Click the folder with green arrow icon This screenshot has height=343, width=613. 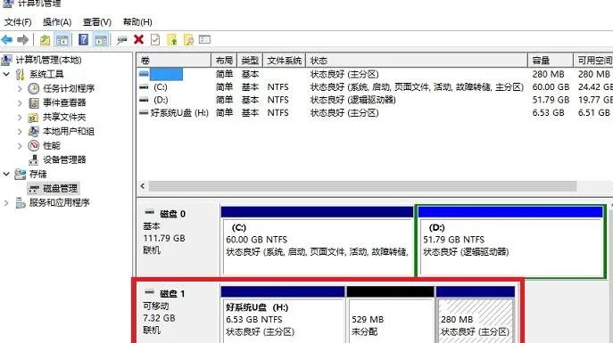pos(172,40)
